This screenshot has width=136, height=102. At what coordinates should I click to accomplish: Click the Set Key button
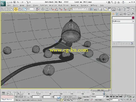click(x=86, y=100)
